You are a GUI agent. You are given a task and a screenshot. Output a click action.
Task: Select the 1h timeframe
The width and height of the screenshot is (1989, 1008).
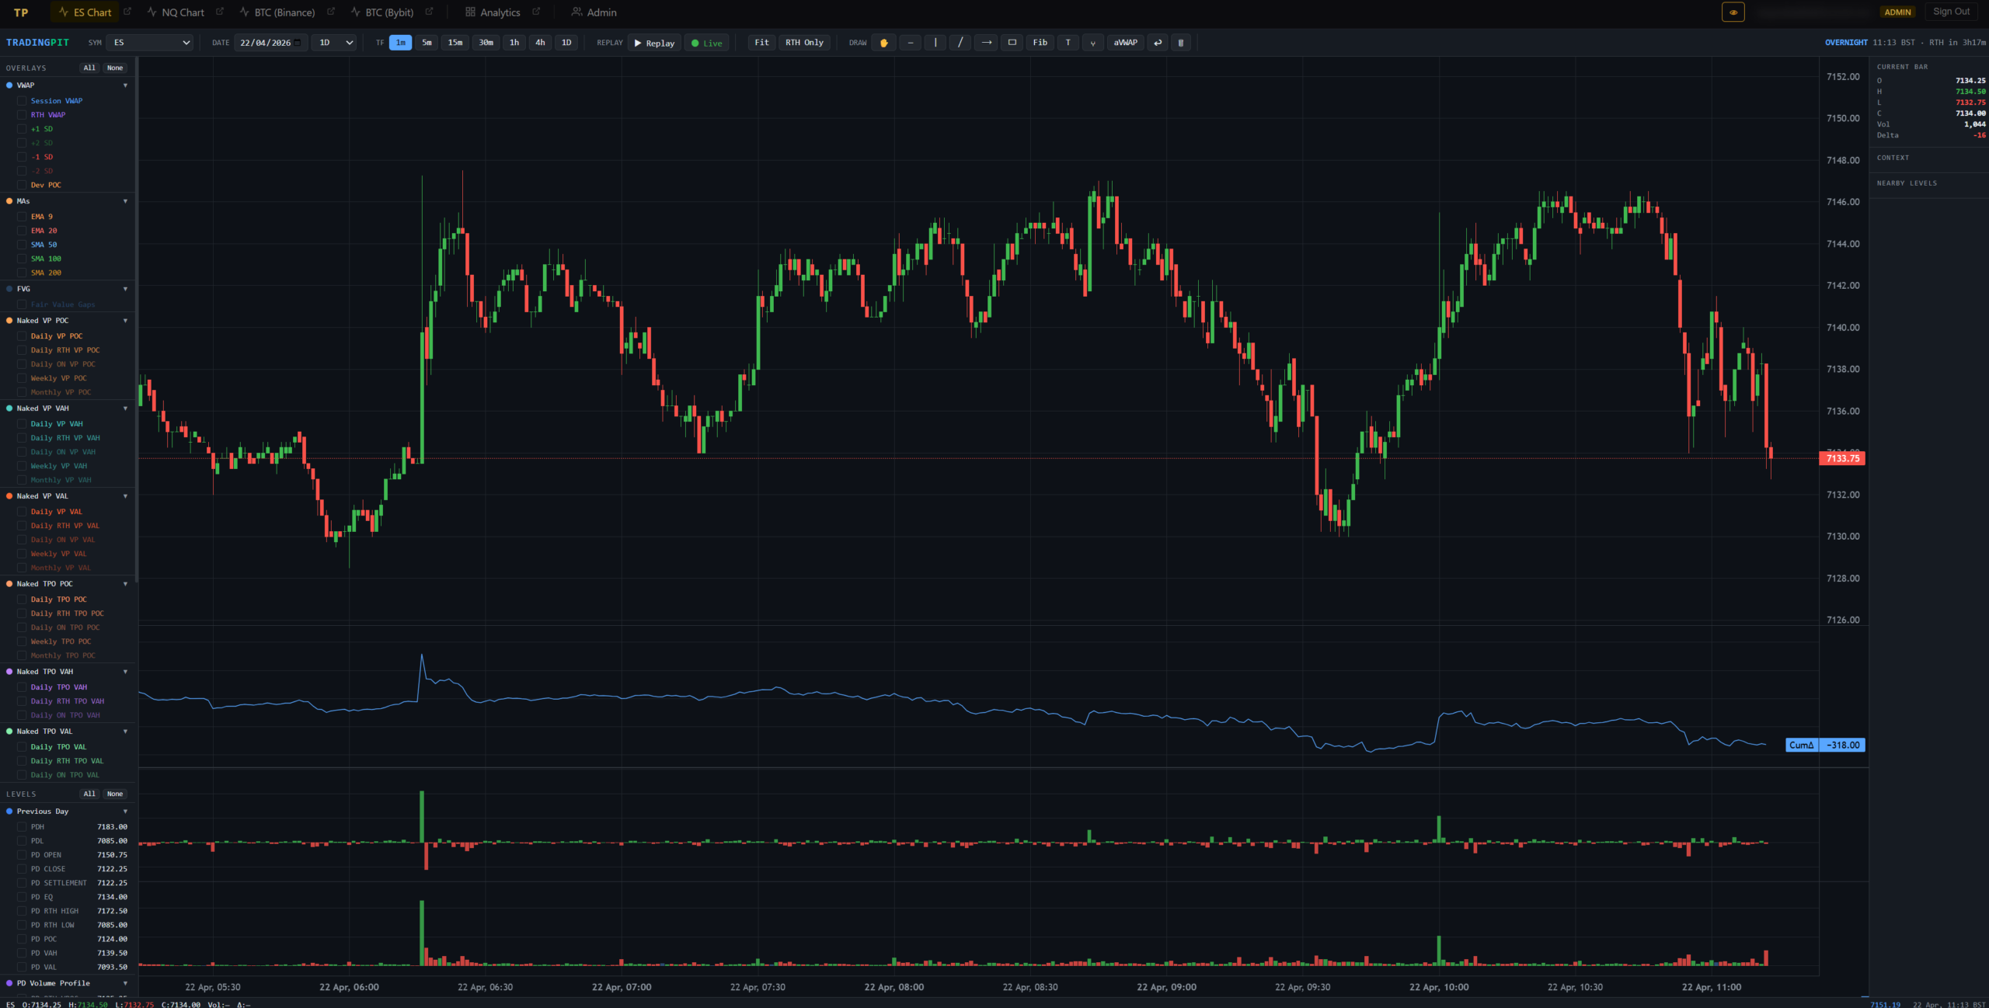tap(514, 43)
